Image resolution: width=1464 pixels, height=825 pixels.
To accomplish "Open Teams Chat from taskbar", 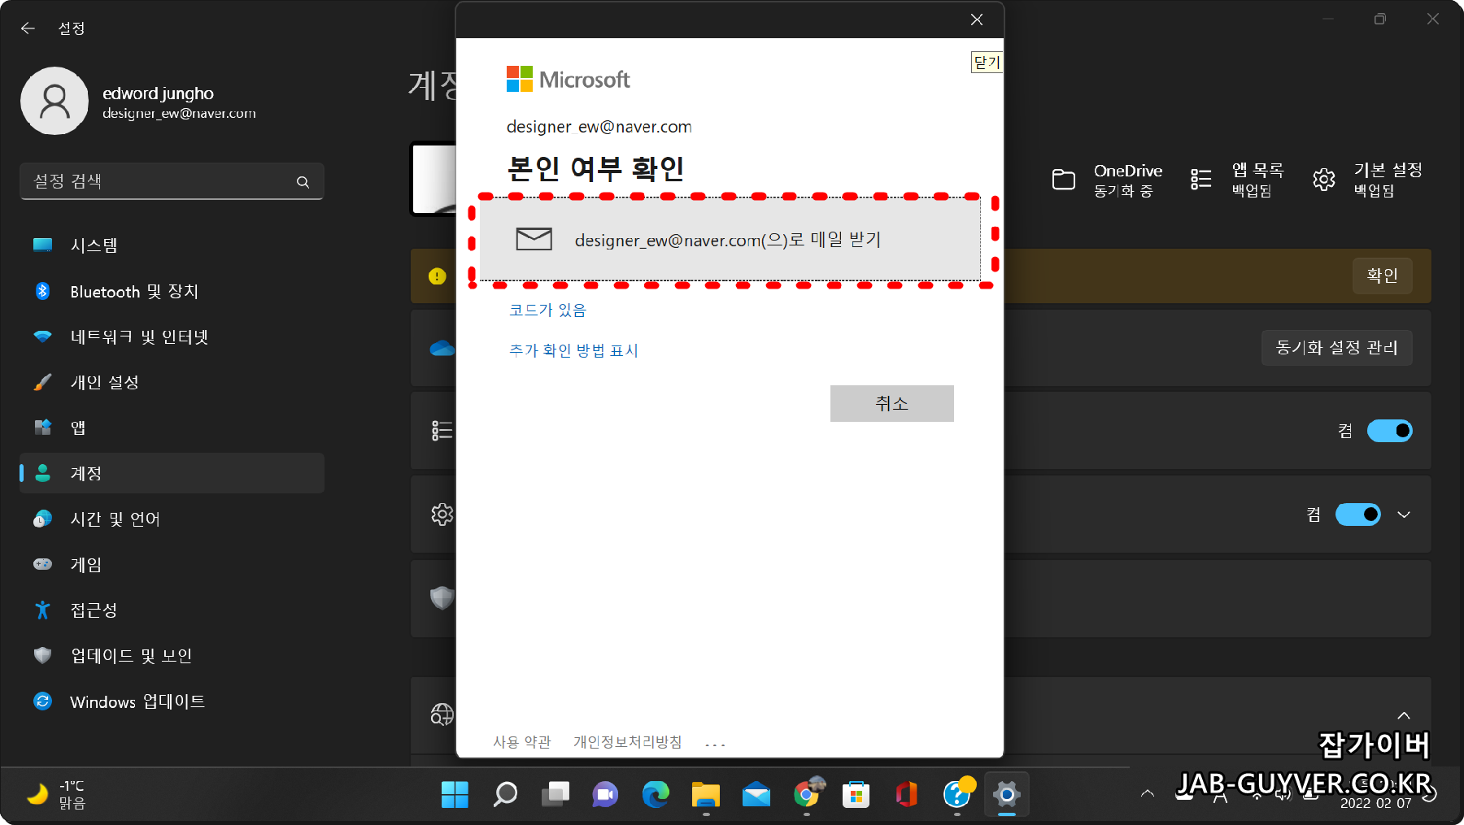I will coord(605,794).
